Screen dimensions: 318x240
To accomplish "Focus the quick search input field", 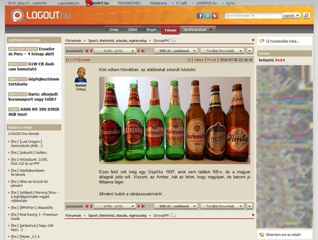I will (253, 16).
